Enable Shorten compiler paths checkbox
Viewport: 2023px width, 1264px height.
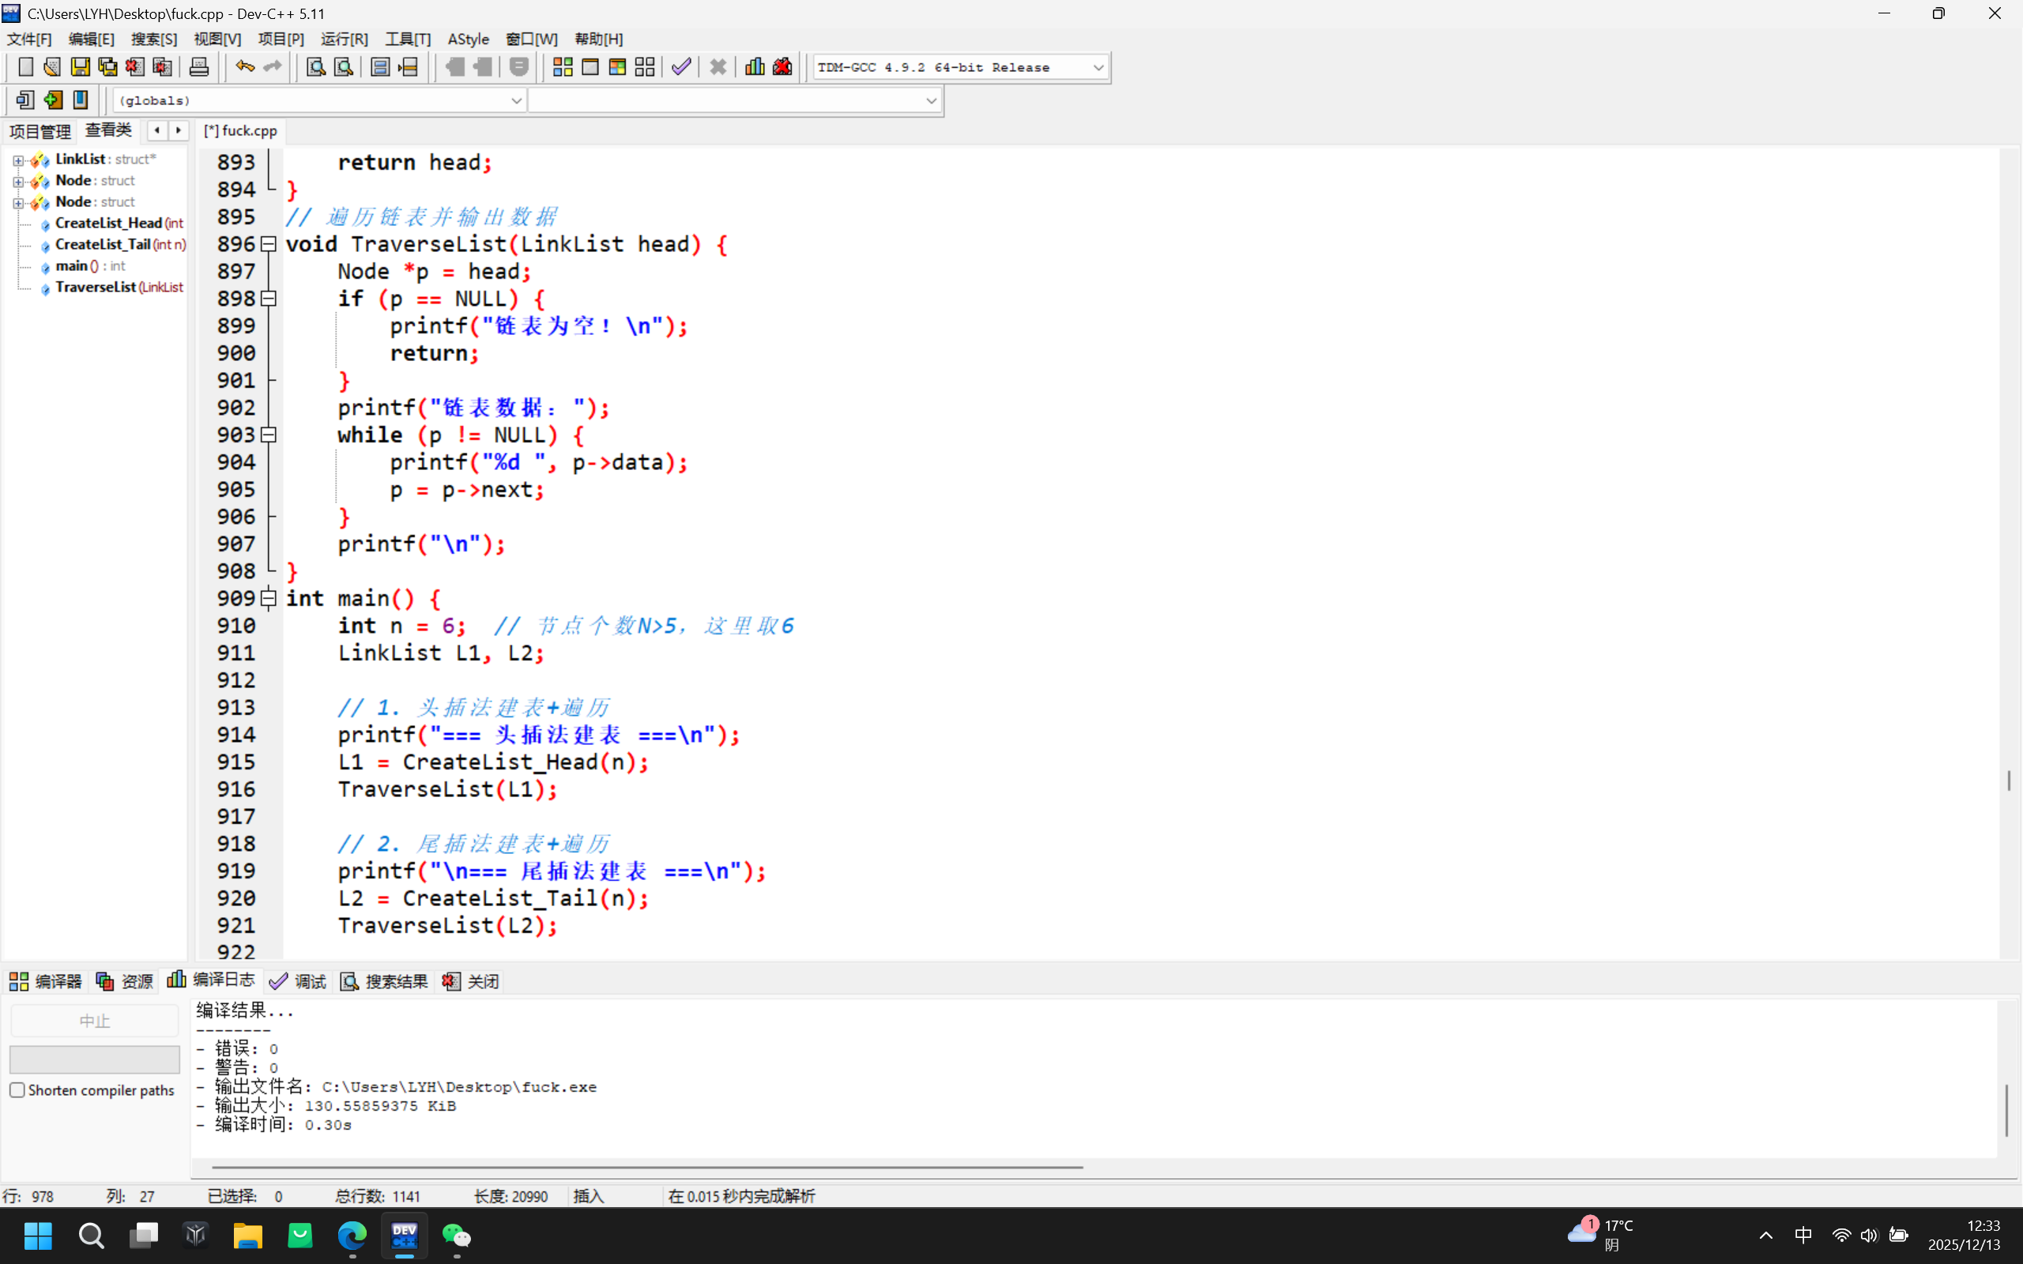tap(17, 1090)
